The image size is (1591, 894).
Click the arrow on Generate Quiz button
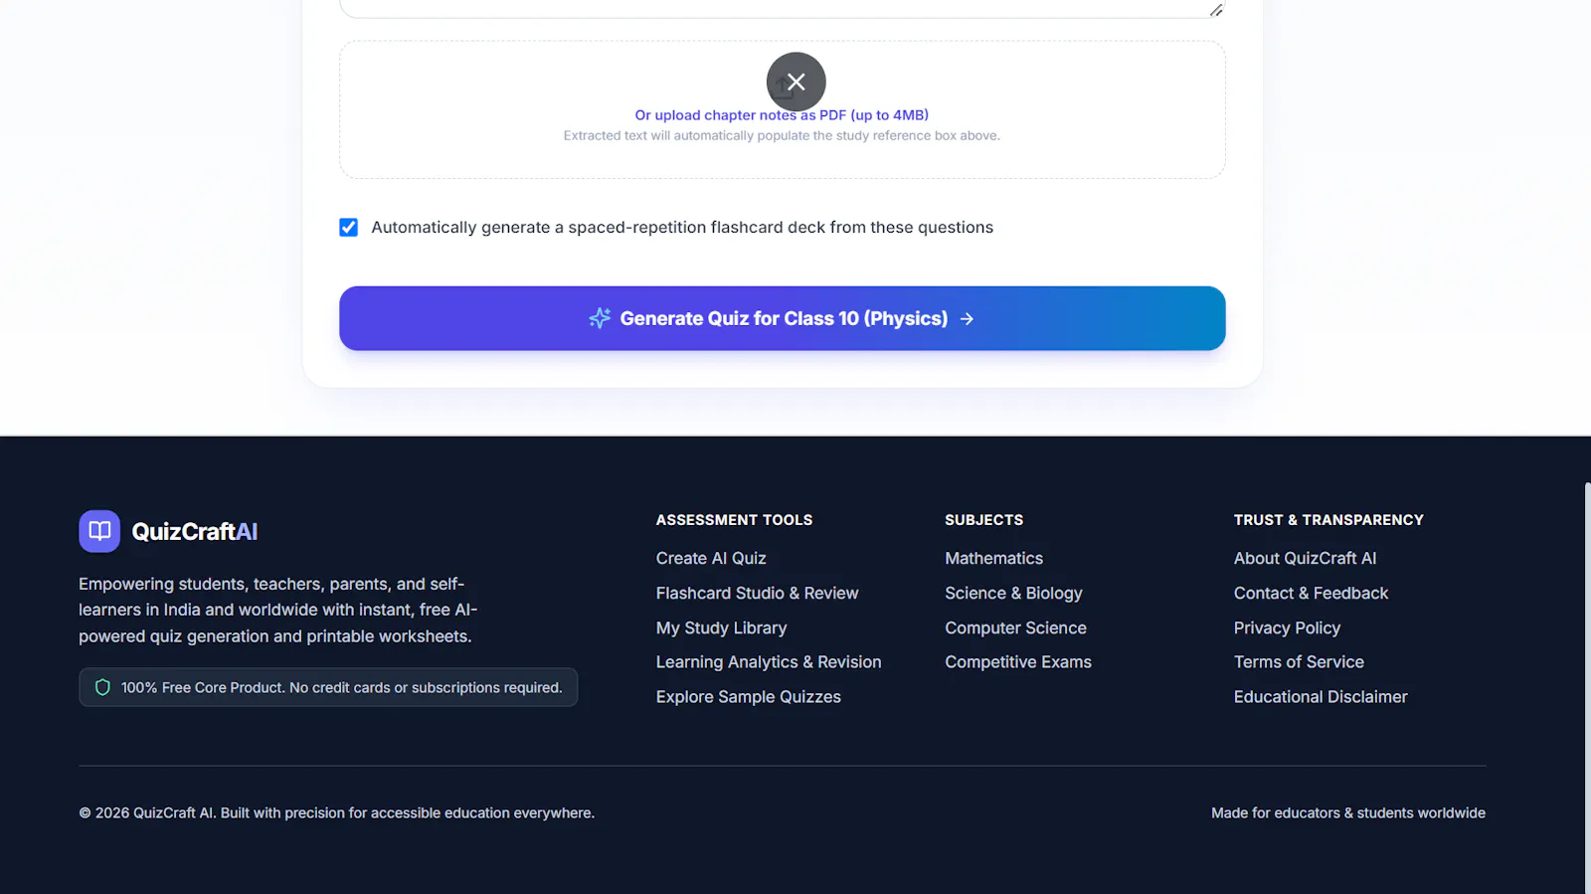968,318
